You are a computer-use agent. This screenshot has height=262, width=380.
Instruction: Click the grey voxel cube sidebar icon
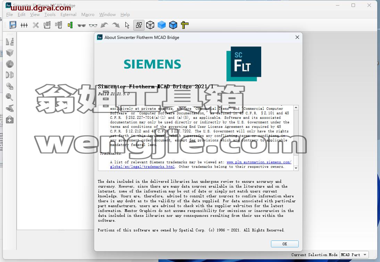10,52
